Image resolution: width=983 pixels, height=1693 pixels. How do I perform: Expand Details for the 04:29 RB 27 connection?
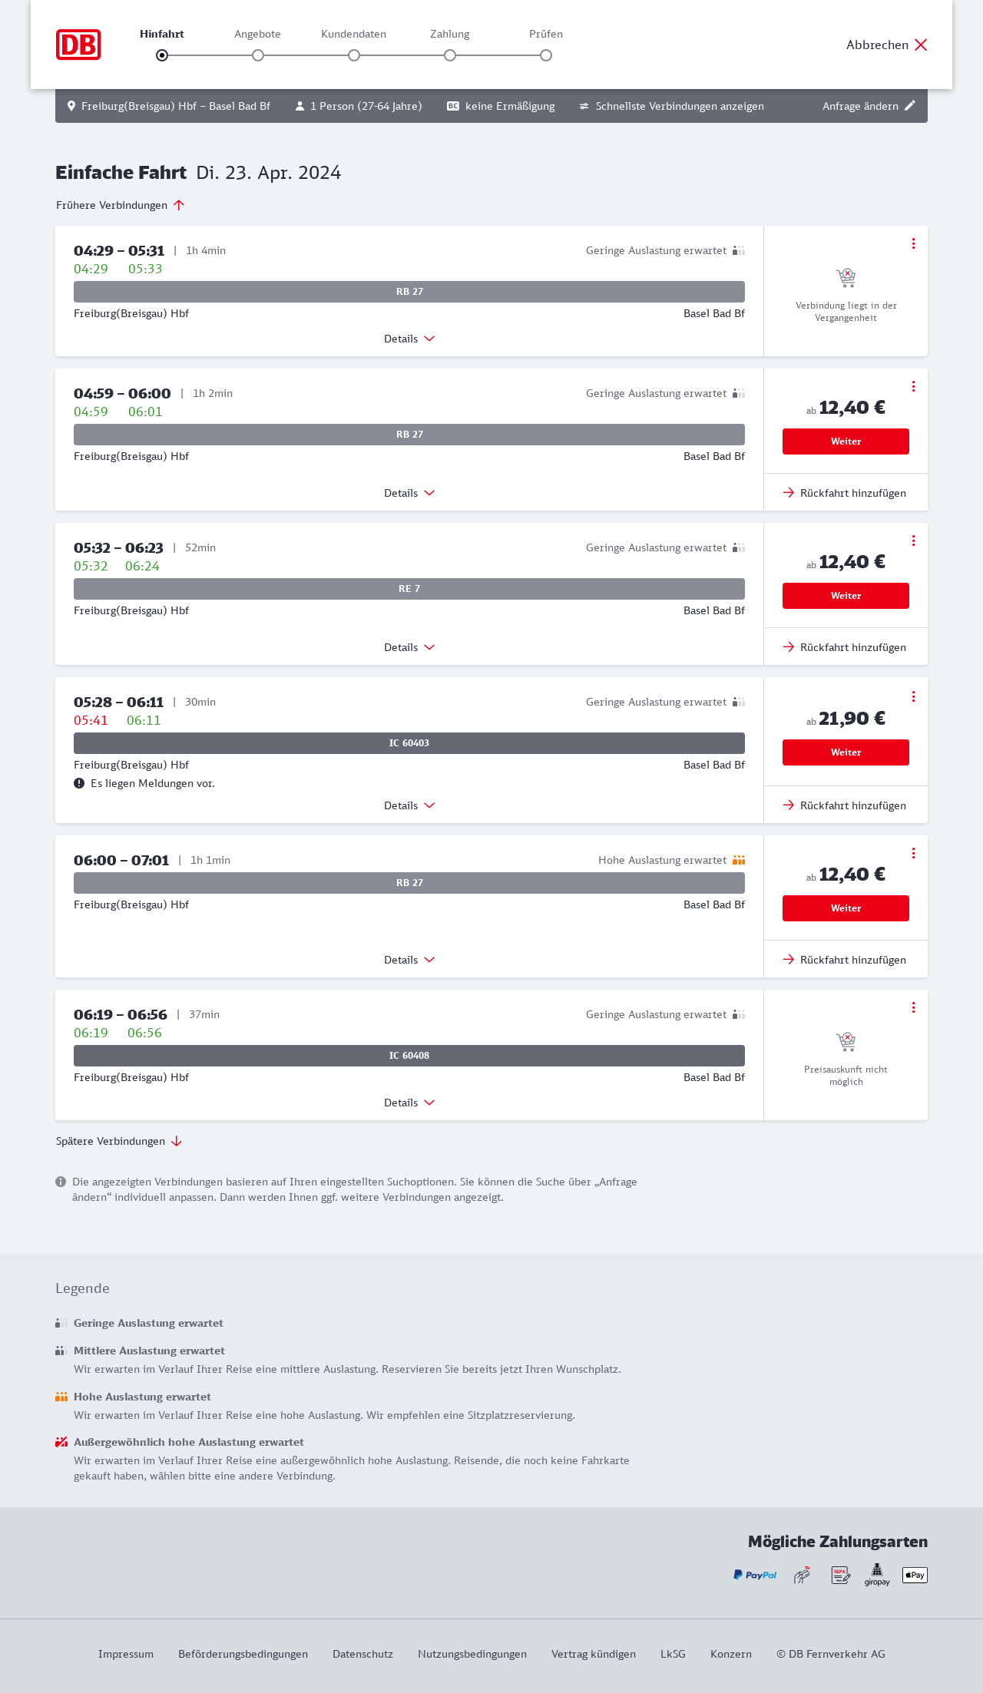click(x=409, y=339)
